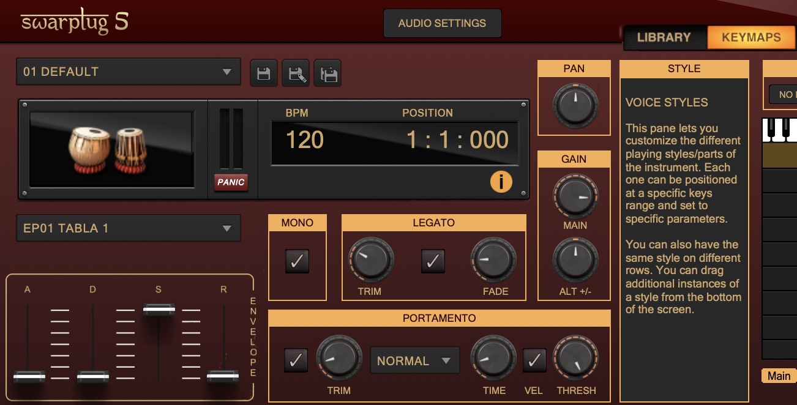Image resolution: width=797 pixels, height=405 pixels.
Task: Click the VOICE STYLES heading text
Action: (667, 102)
